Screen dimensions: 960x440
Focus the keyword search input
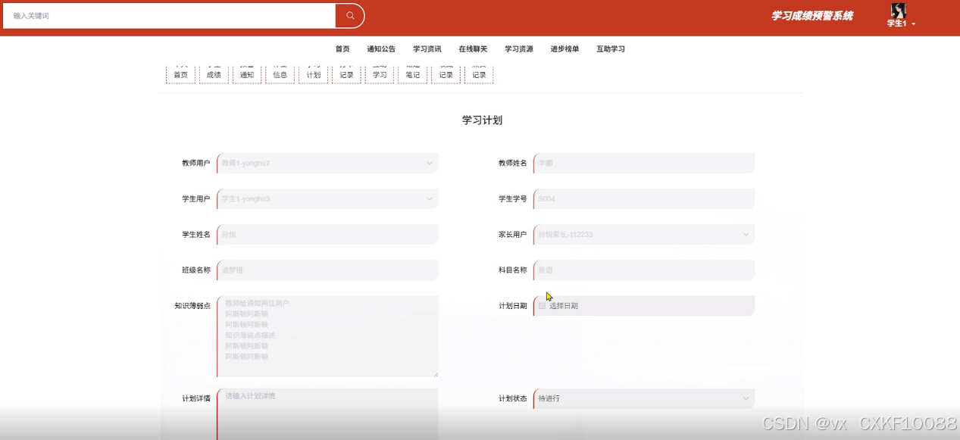point(169,16)
